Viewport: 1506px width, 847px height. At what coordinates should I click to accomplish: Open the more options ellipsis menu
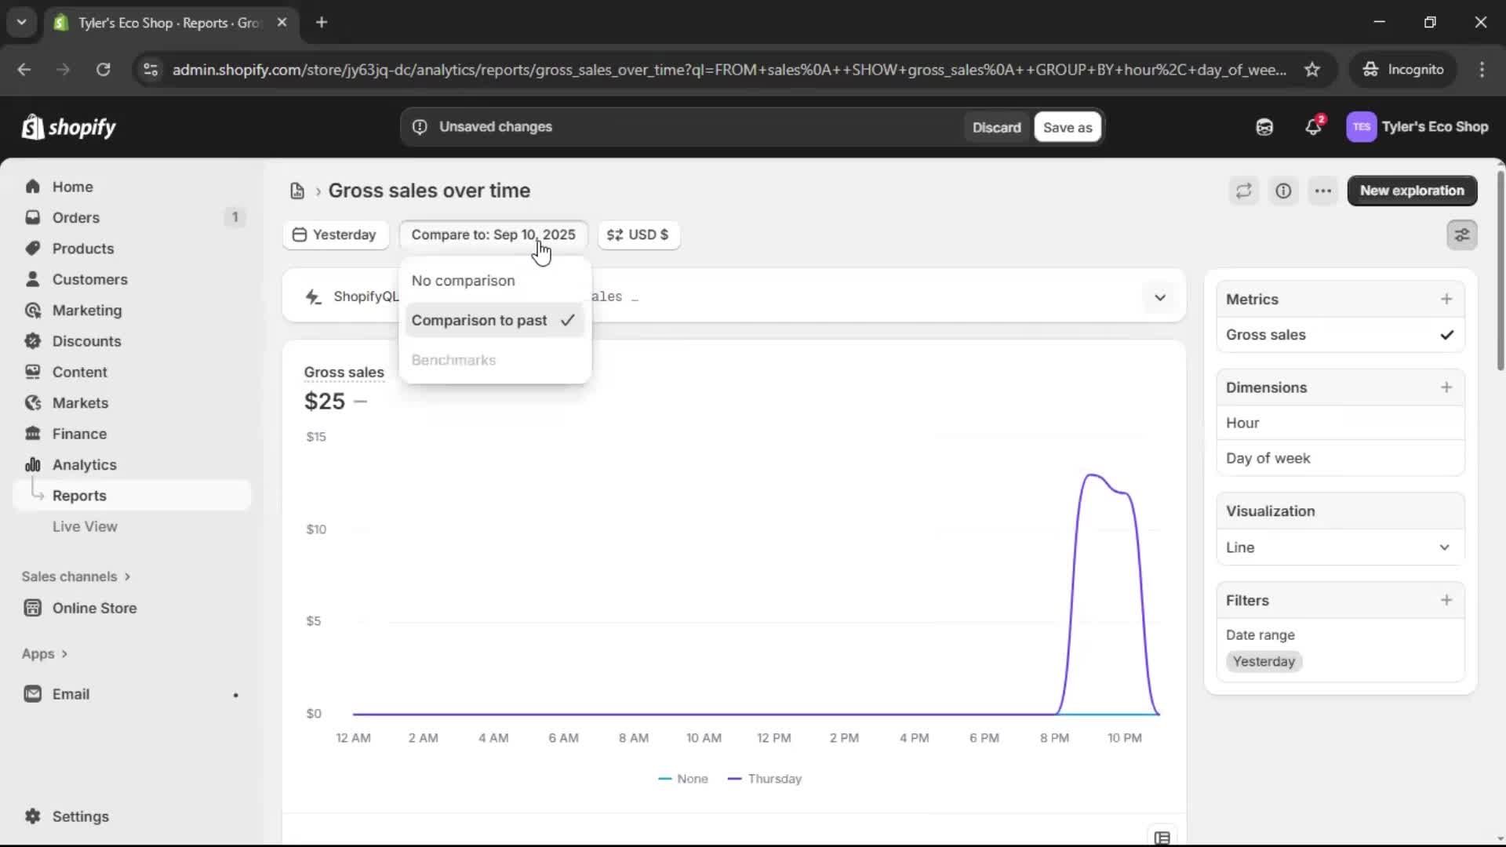tap(1323, 191)
